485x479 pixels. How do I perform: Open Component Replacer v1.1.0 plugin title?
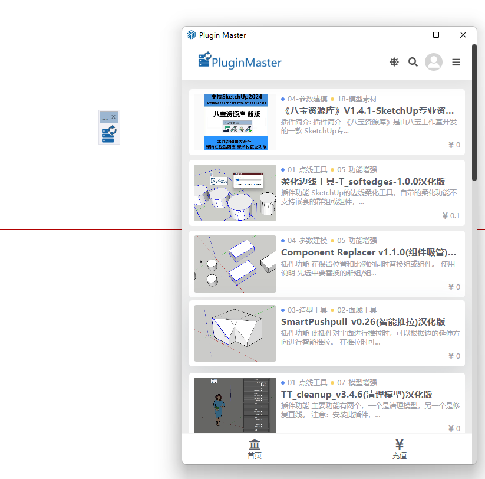tap(368, 252)
